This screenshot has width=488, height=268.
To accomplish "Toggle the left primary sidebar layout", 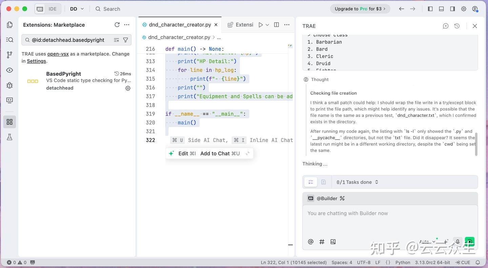I will coord(430,9).
